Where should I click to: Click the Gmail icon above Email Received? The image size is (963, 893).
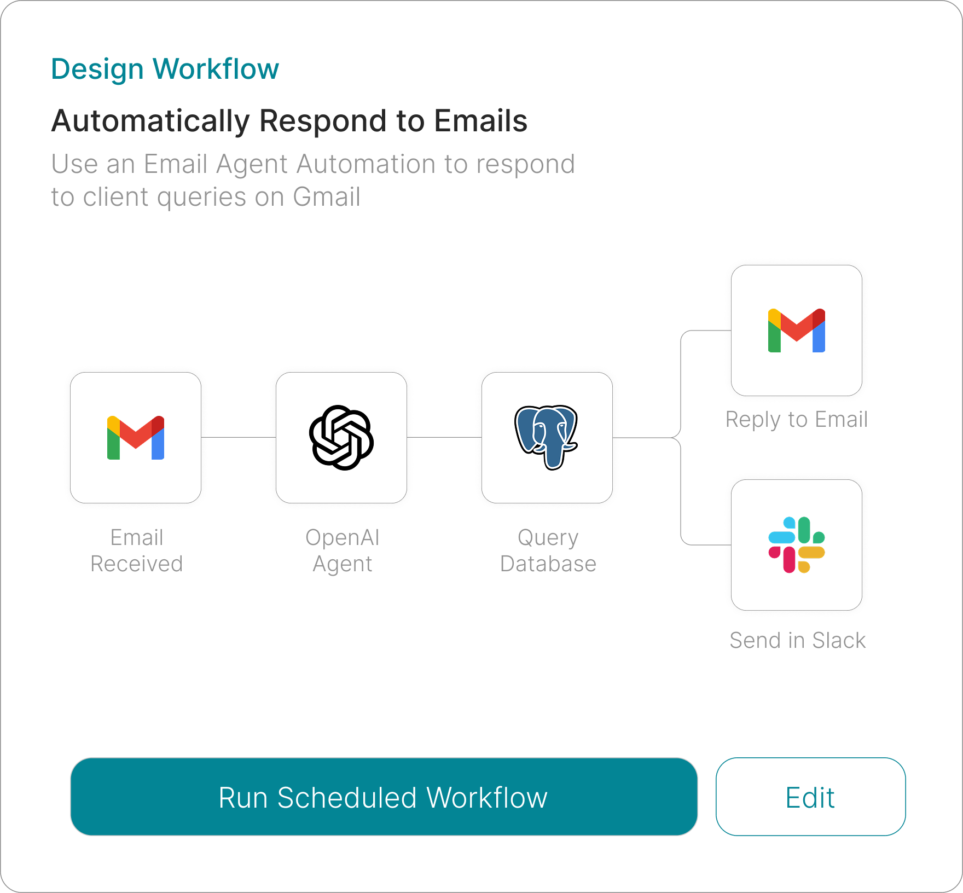coord(136,438)
